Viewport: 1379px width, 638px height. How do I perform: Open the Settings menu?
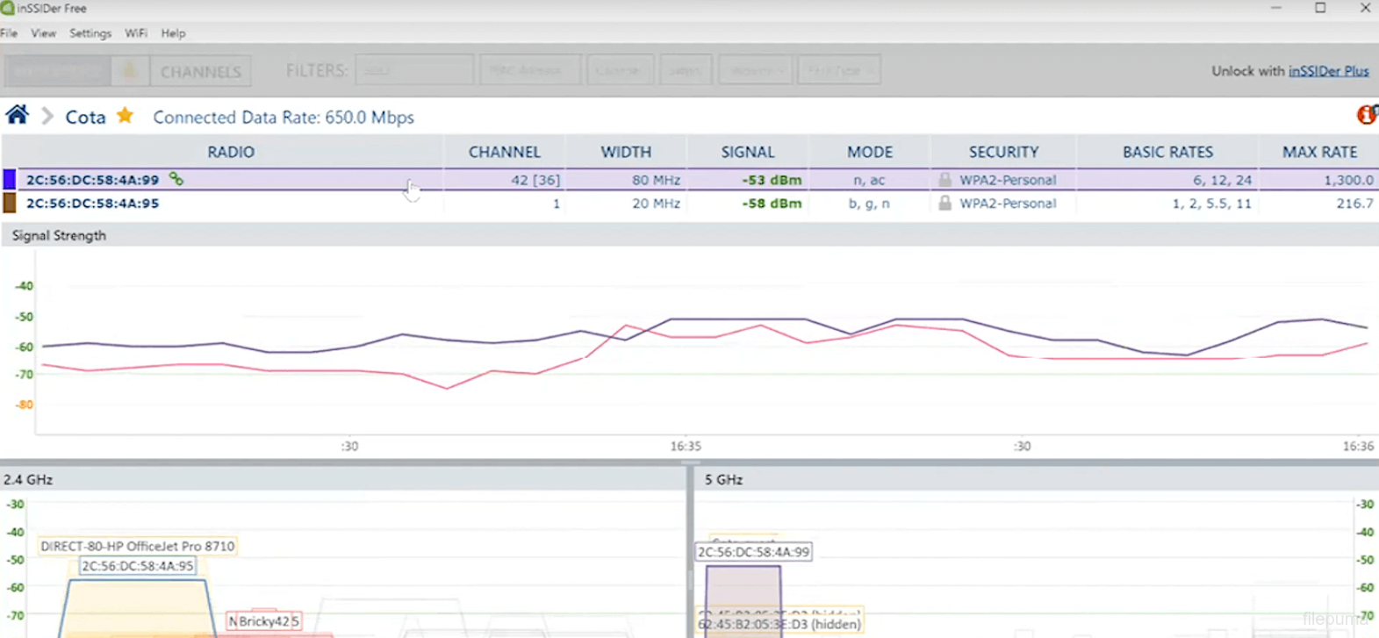pos(90,33)
